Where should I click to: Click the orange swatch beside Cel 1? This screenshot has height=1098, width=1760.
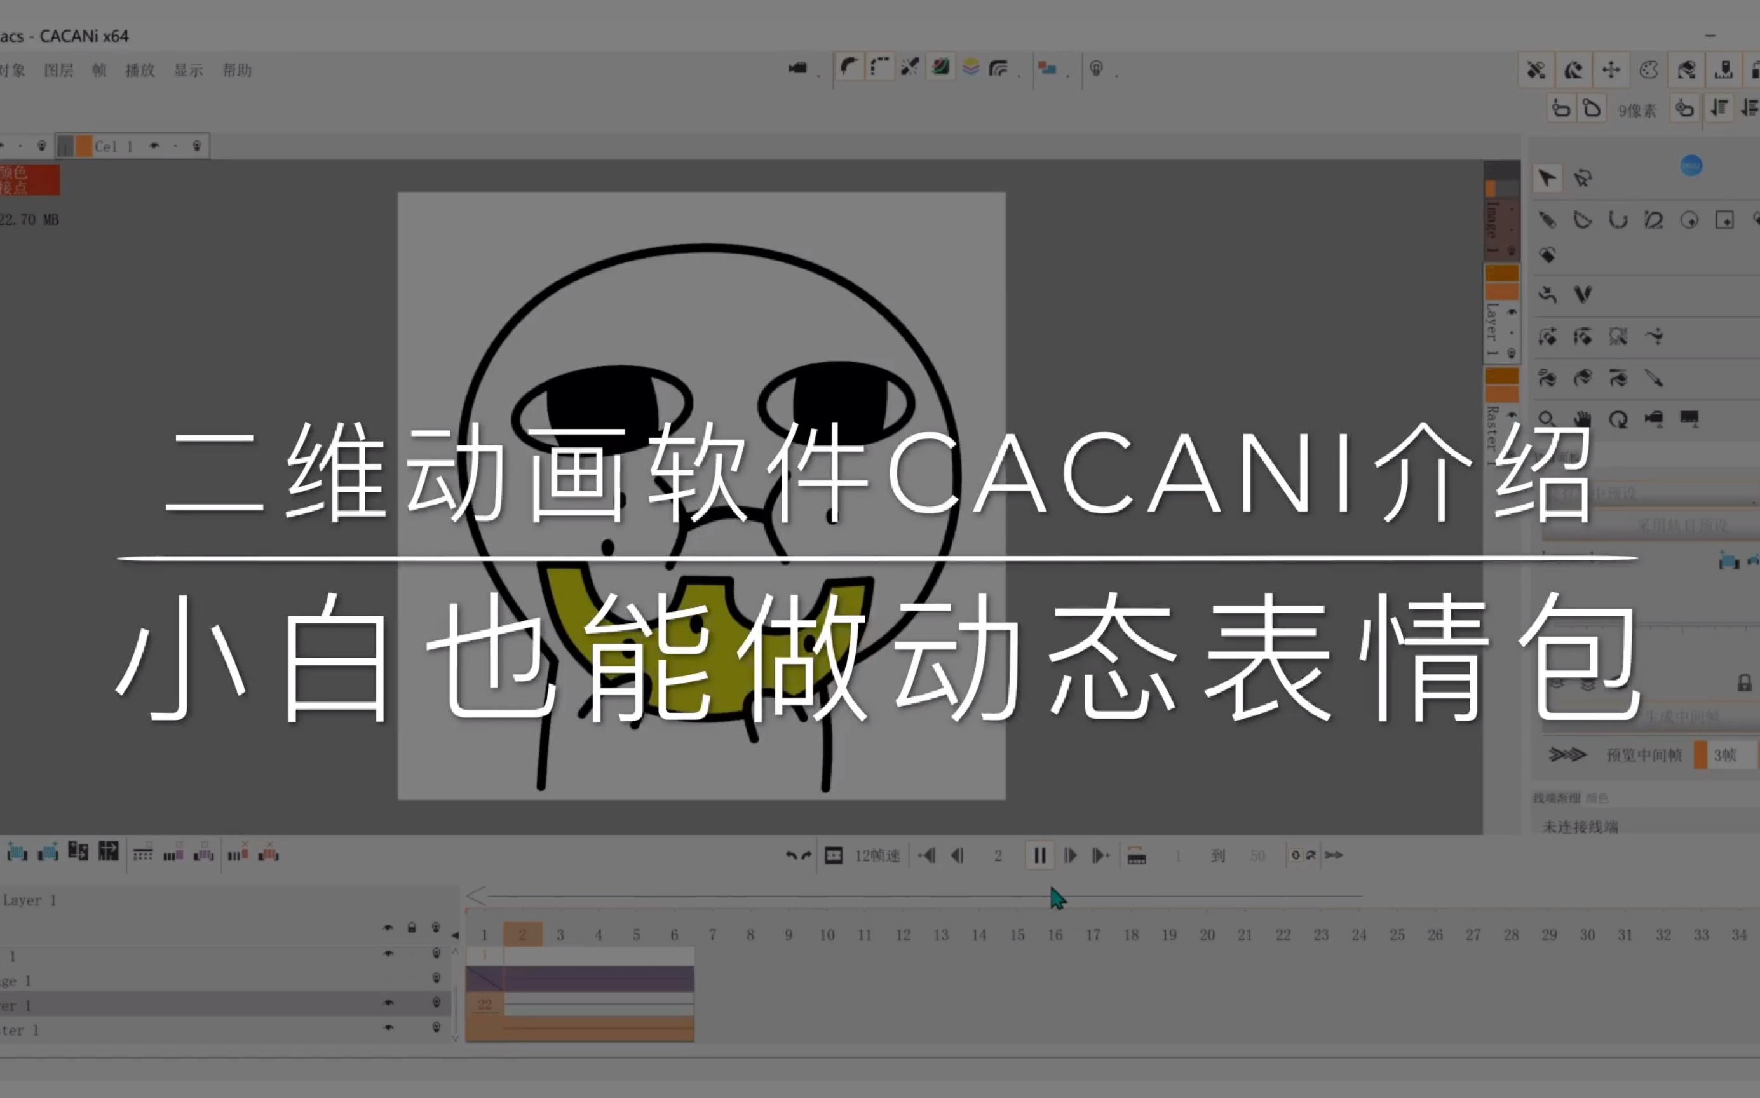point(85,147)
